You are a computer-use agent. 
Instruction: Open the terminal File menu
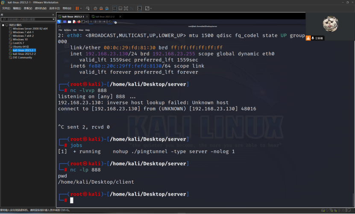(60, 30)
